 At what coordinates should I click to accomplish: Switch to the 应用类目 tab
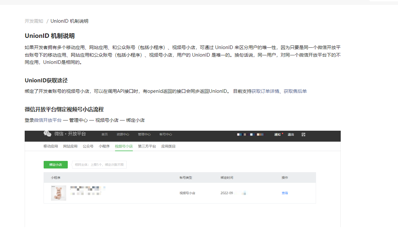[169, 146]
